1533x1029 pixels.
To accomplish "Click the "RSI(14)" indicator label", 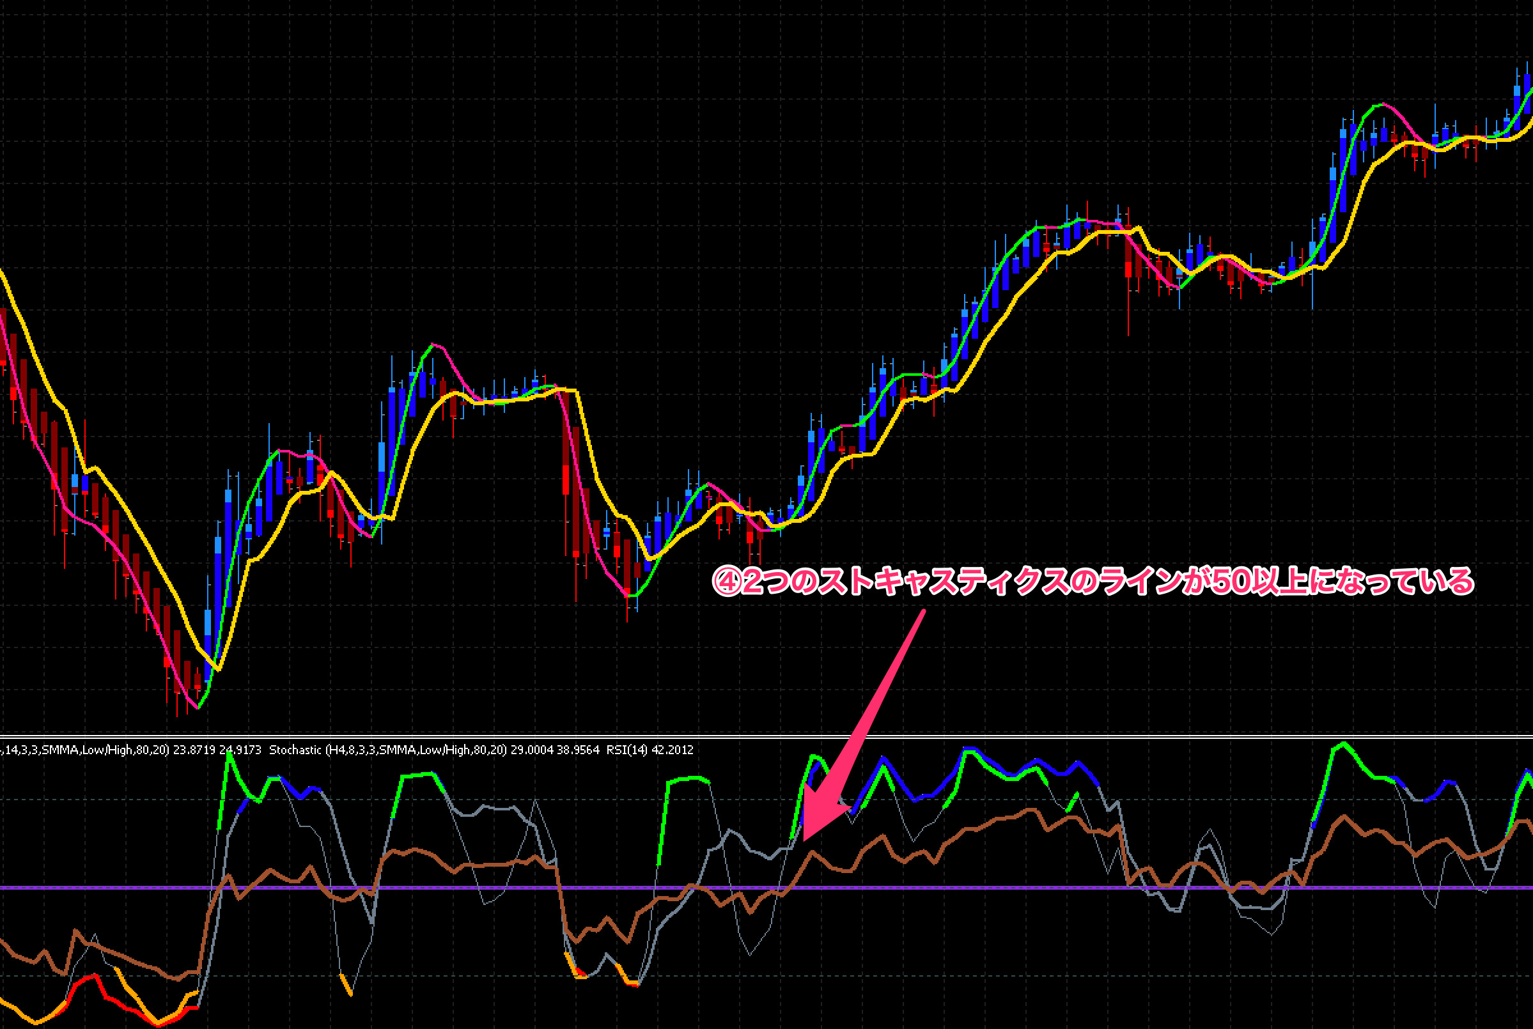I will pos(626,750).
